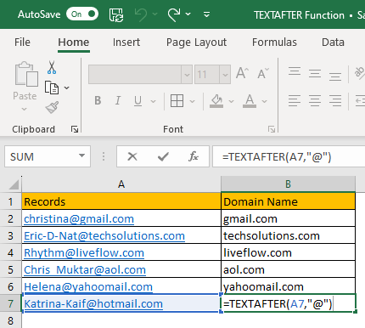Open the Redo history dropdown
The image size is (365, 328).
coord(188,14)
